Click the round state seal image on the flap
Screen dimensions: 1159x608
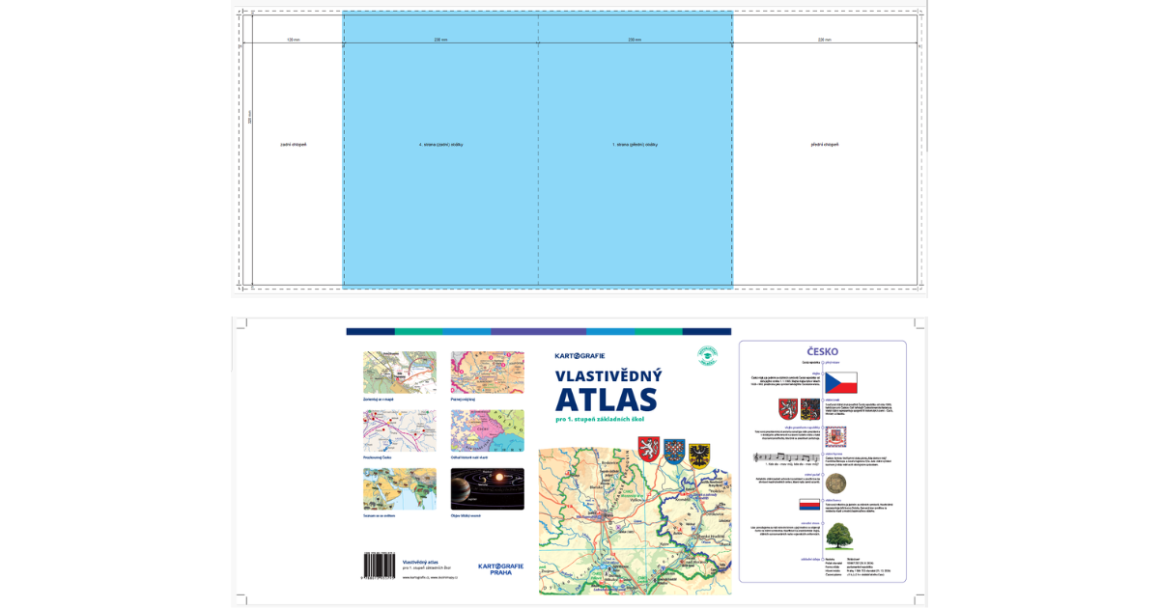point(835,484)
